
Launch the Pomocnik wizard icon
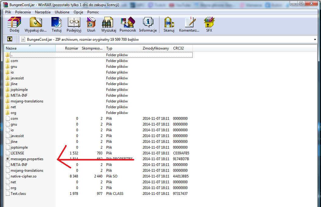click(x=128, y=25)
